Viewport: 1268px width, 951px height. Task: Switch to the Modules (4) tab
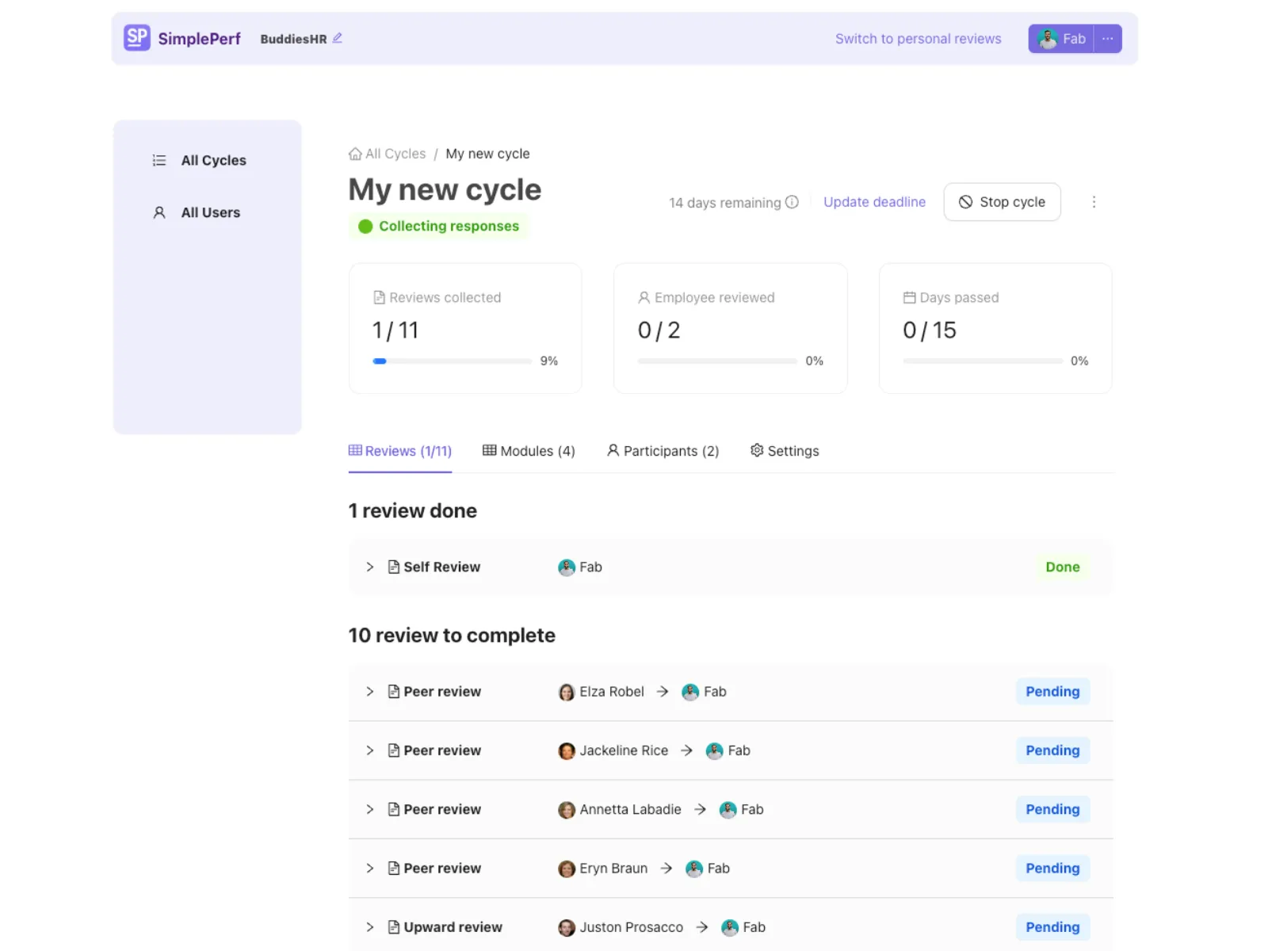coord(529,451)
